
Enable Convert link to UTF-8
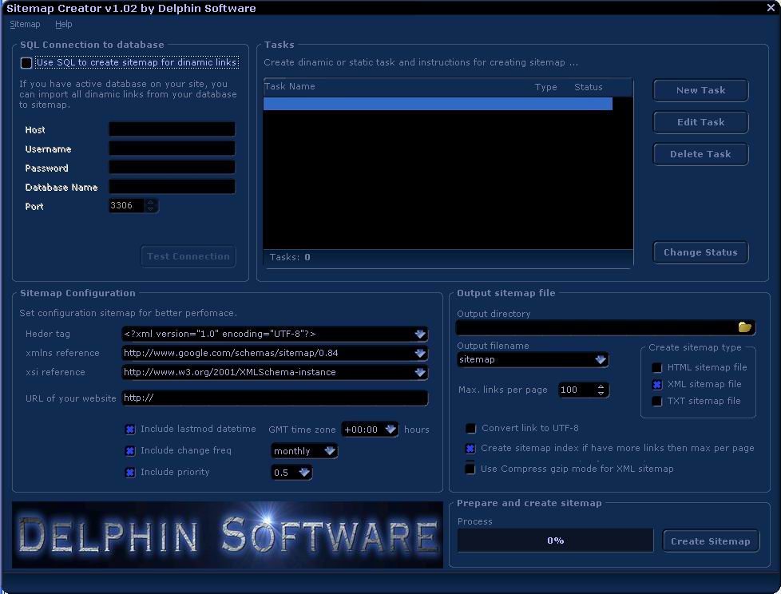tap(470, 428)
